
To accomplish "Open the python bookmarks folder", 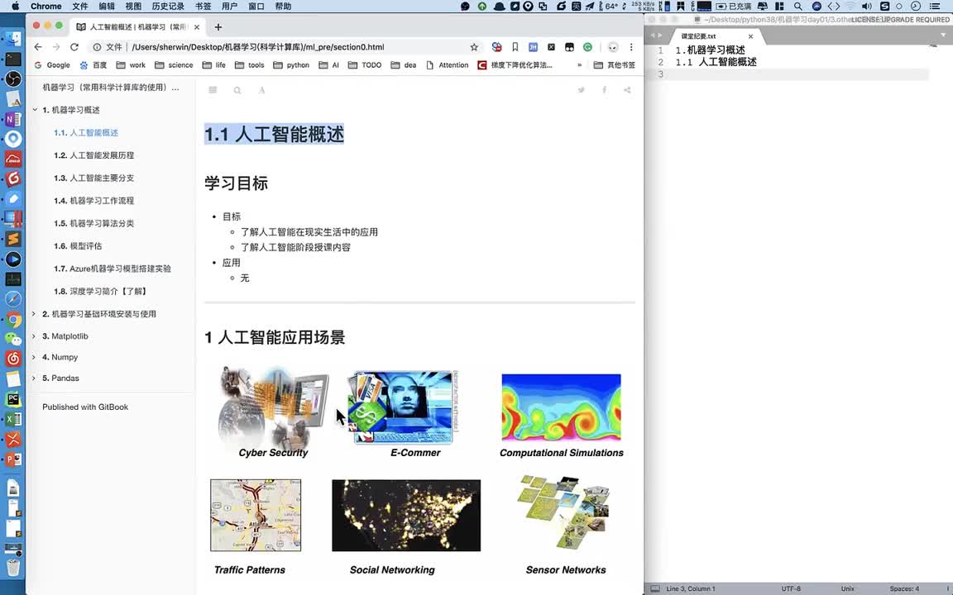I will [291, 65].
